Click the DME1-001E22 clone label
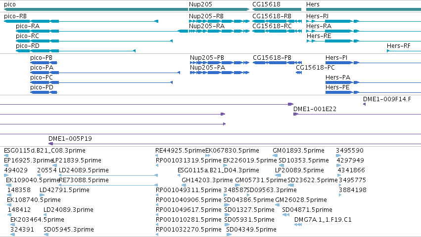Screen dimensions: 421x237 click(315, 109)
